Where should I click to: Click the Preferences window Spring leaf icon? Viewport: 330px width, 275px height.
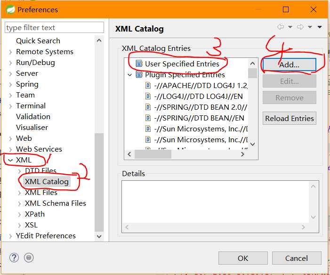(10, 9)
